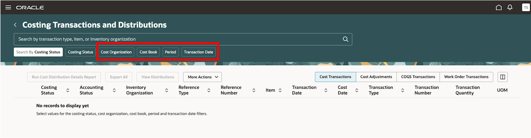Image resolution: width=531 pixels, height=138 pixels.
Task: Sort by the Transaction Type column
Action: click(402, 90)
